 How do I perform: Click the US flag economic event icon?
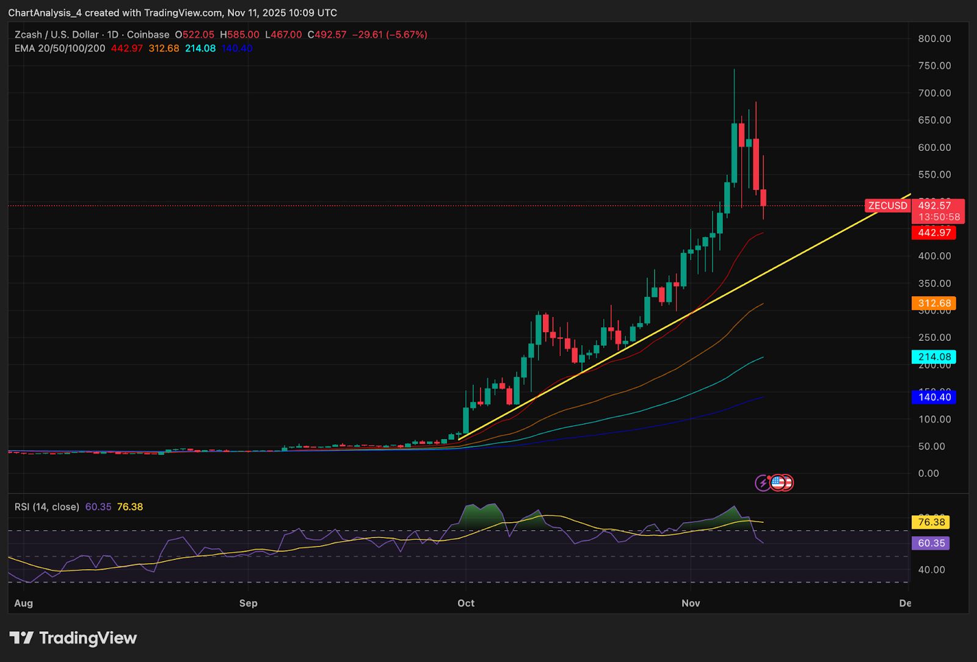[778, 483]
